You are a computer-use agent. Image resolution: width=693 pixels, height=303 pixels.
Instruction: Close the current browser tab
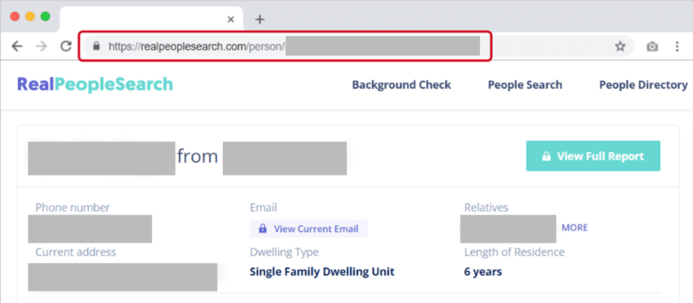pyautogui.click(x=230, y=19)
